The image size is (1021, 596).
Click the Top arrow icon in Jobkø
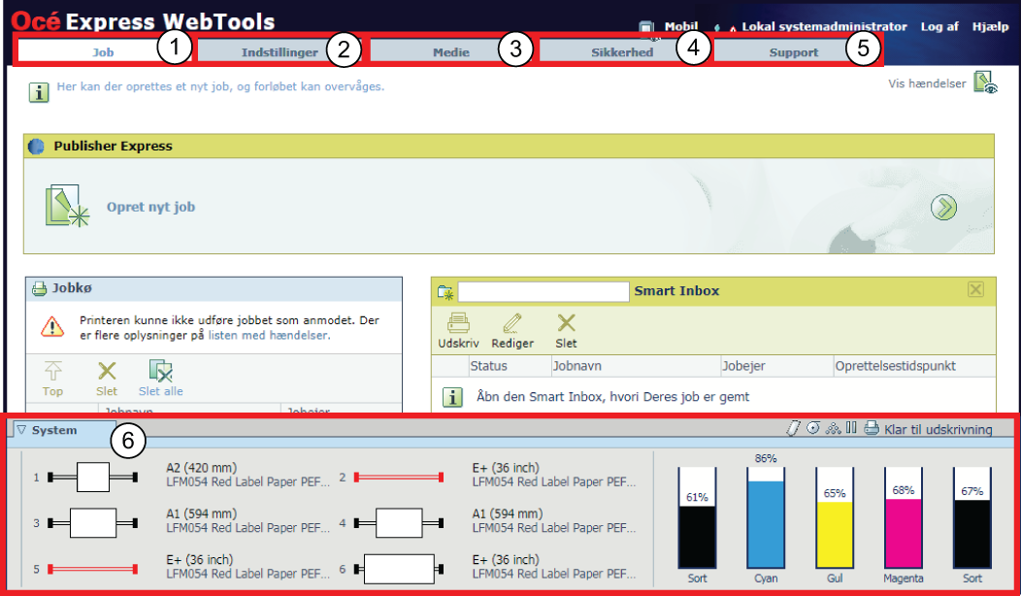point(52,371)
